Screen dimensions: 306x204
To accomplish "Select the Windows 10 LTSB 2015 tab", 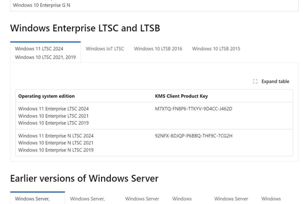I will (216, 49).
